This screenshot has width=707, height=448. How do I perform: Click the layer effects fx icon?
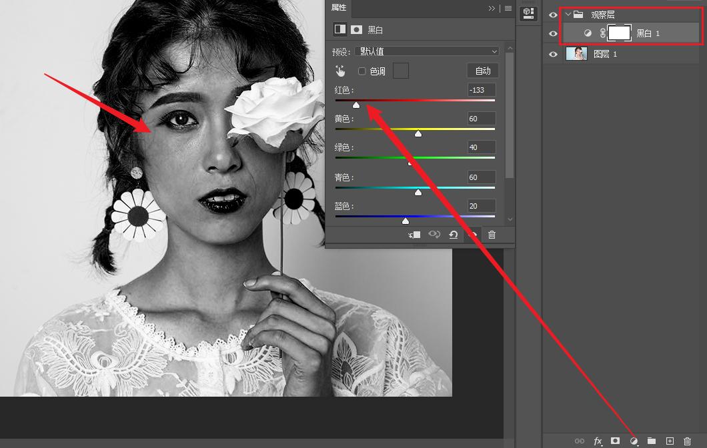point(598,441)
